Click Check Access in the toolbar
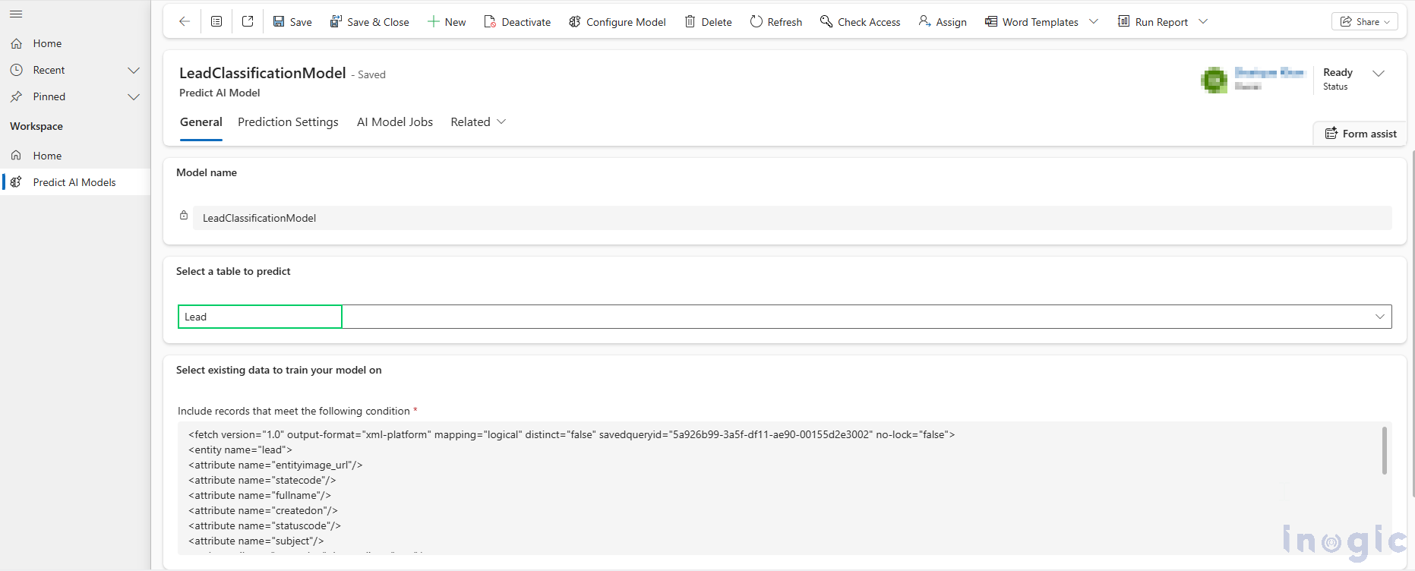Viewport: 1415px width, 571px height. pos(860,22)
